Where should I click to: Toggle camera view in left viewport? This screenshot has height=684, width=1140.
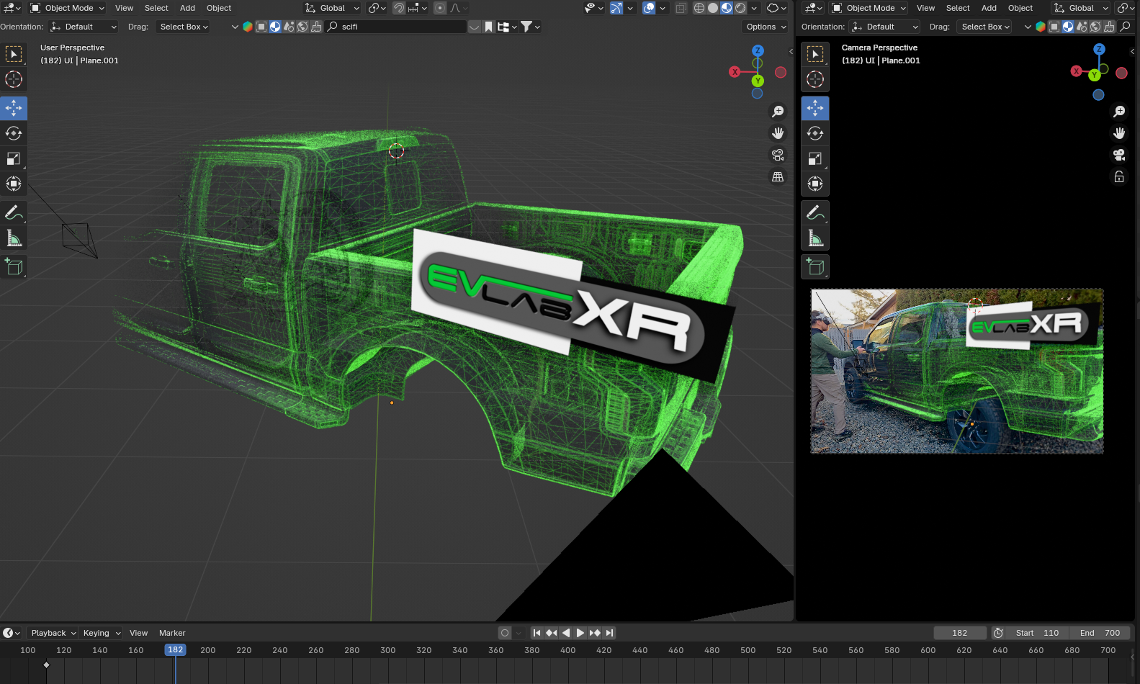click(778, 155)
